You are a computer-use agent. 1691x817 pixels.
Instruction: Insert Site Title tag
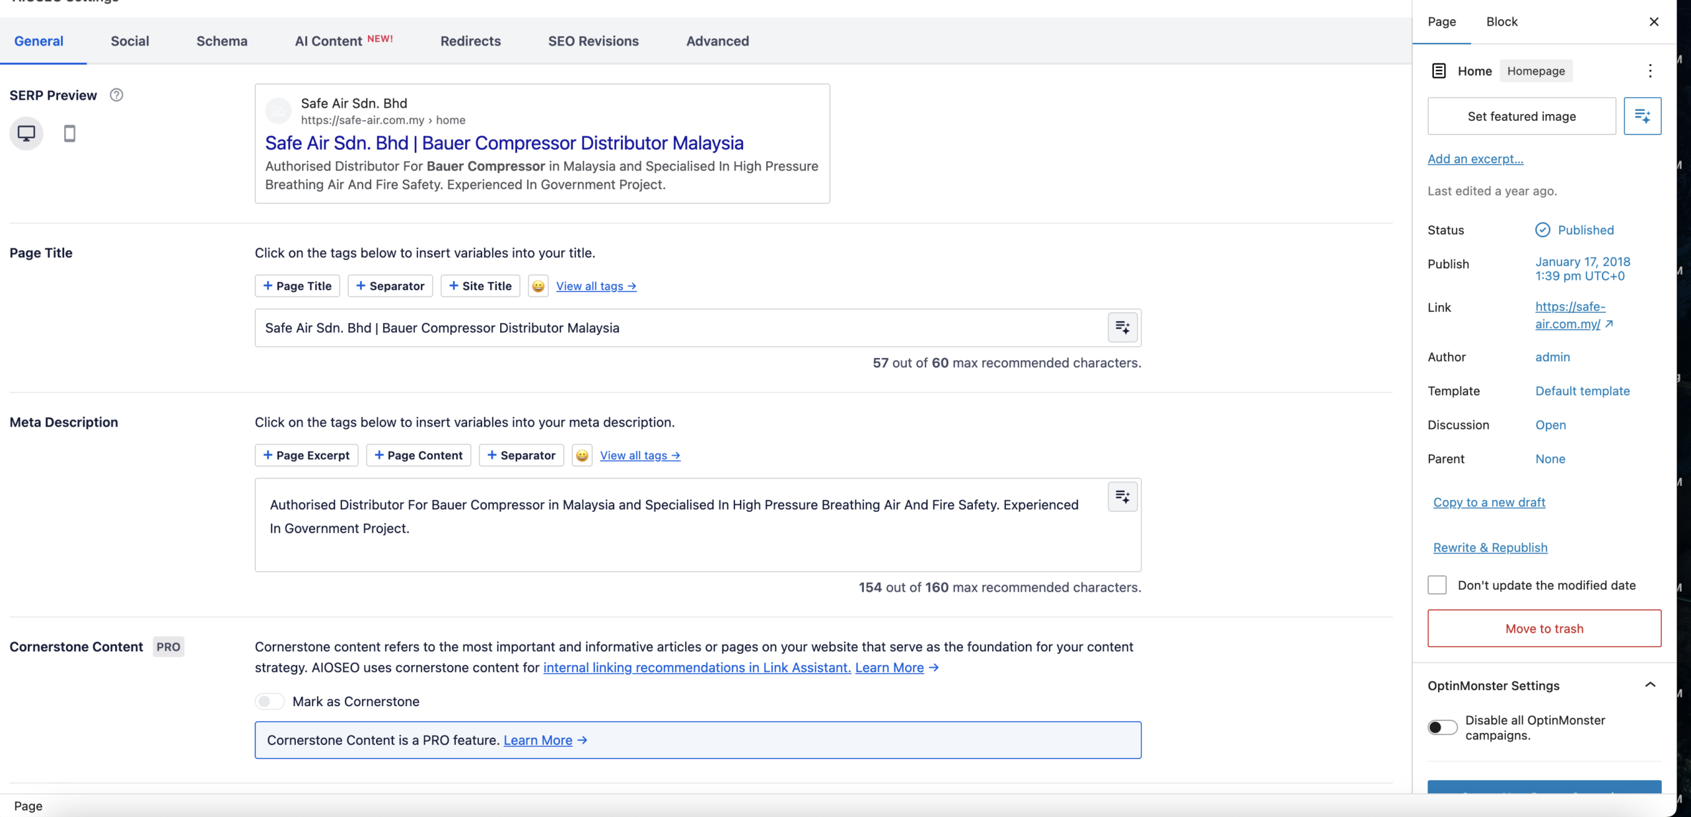coord(480,286)
